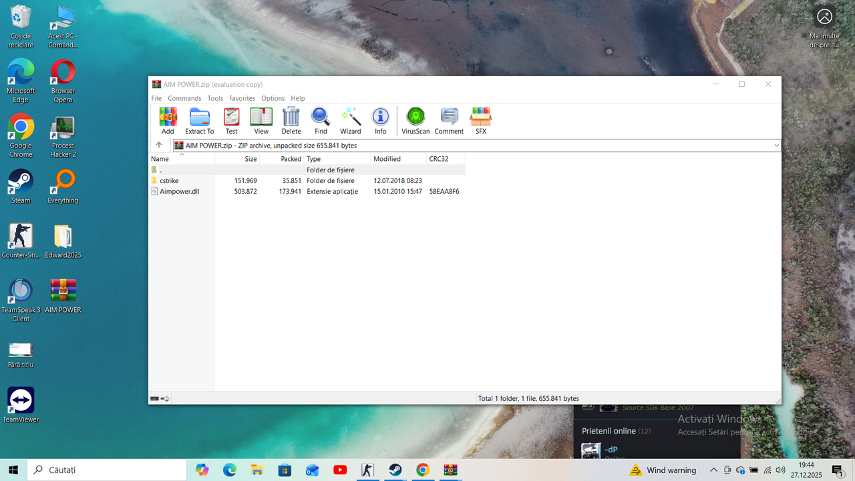This screenshot has height=481, width=855.
Task: Sort by Size column header
Action: [237, 159]
